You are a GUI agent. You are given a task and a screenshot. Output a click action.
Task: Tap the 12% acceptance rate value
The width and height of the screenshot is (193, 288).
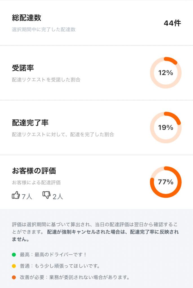point(166,73)
